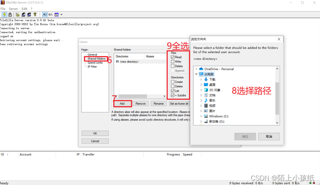Click the folder tree scrollbar down arrow
The height and width of the screenshot is (185, 320).
click(x=277, y=123)
